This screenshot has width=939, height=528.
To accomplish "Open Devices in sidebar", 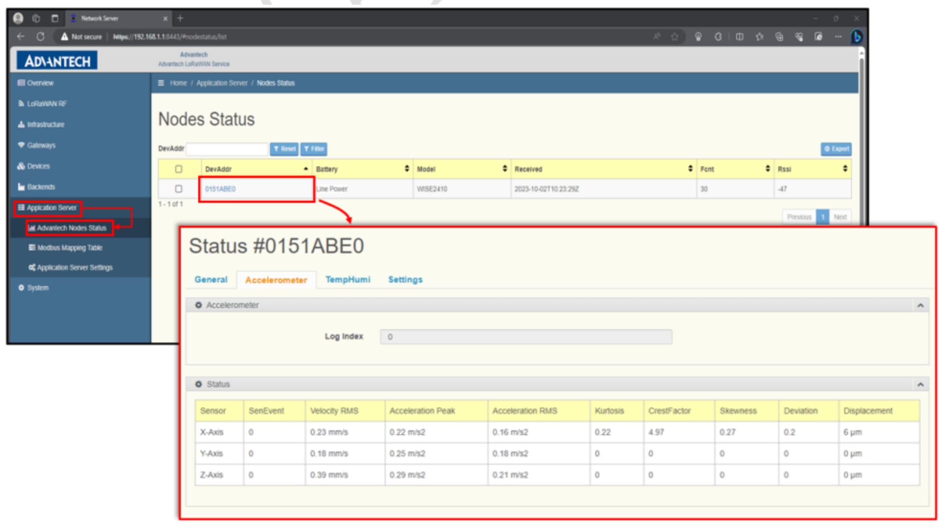I will point(34,166).
